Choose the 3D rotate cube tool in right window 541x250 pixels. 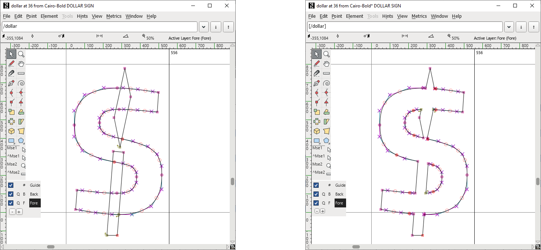click(x=317, y=131)
